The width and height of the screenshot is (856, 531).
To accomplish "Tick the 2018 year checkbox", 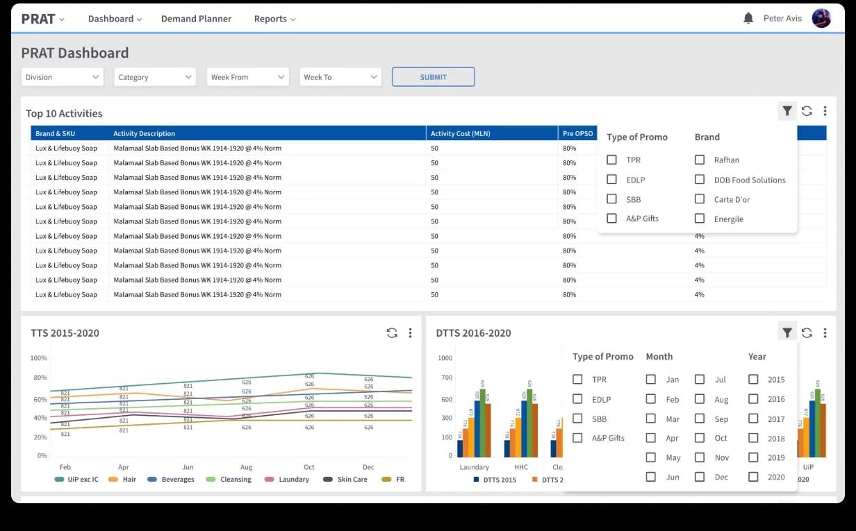I will tap(753, 437).
